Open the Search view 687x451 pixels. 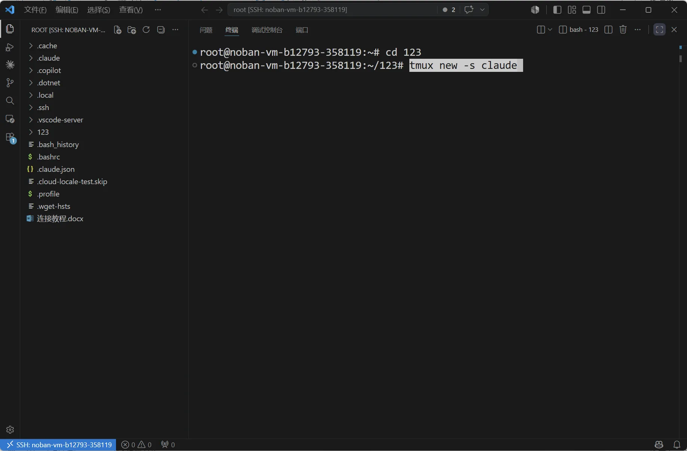coord(10,101)
